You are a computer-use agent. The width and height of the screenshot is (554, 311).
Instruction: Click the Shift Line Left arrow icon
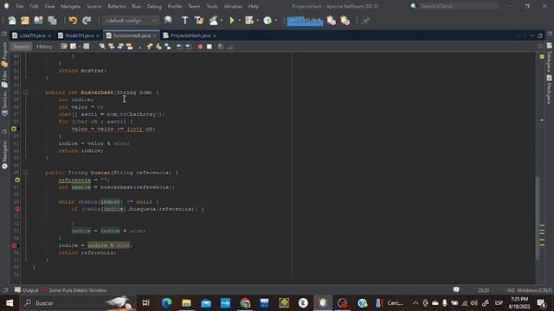click(x=179, y=47)
